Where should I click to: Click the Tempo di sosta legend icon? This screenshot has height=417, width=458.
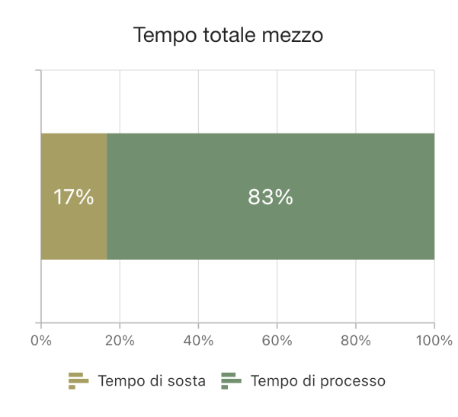click(78, 380)
